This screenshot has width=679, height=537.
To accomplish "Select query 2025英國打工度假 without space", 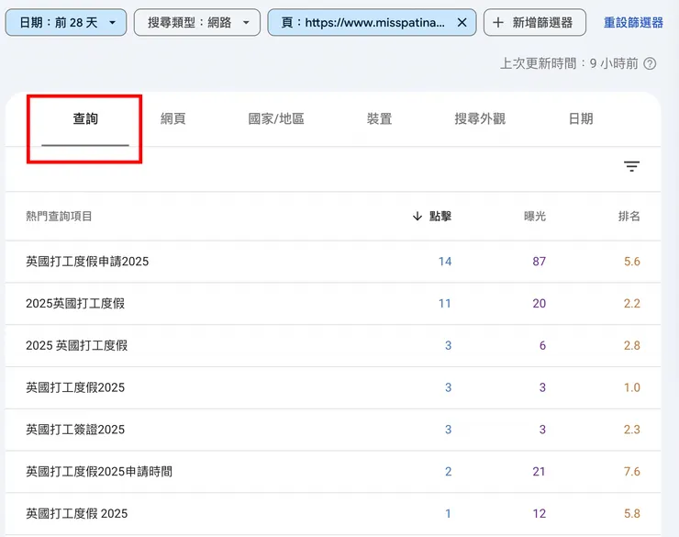I will coord(75,304).
